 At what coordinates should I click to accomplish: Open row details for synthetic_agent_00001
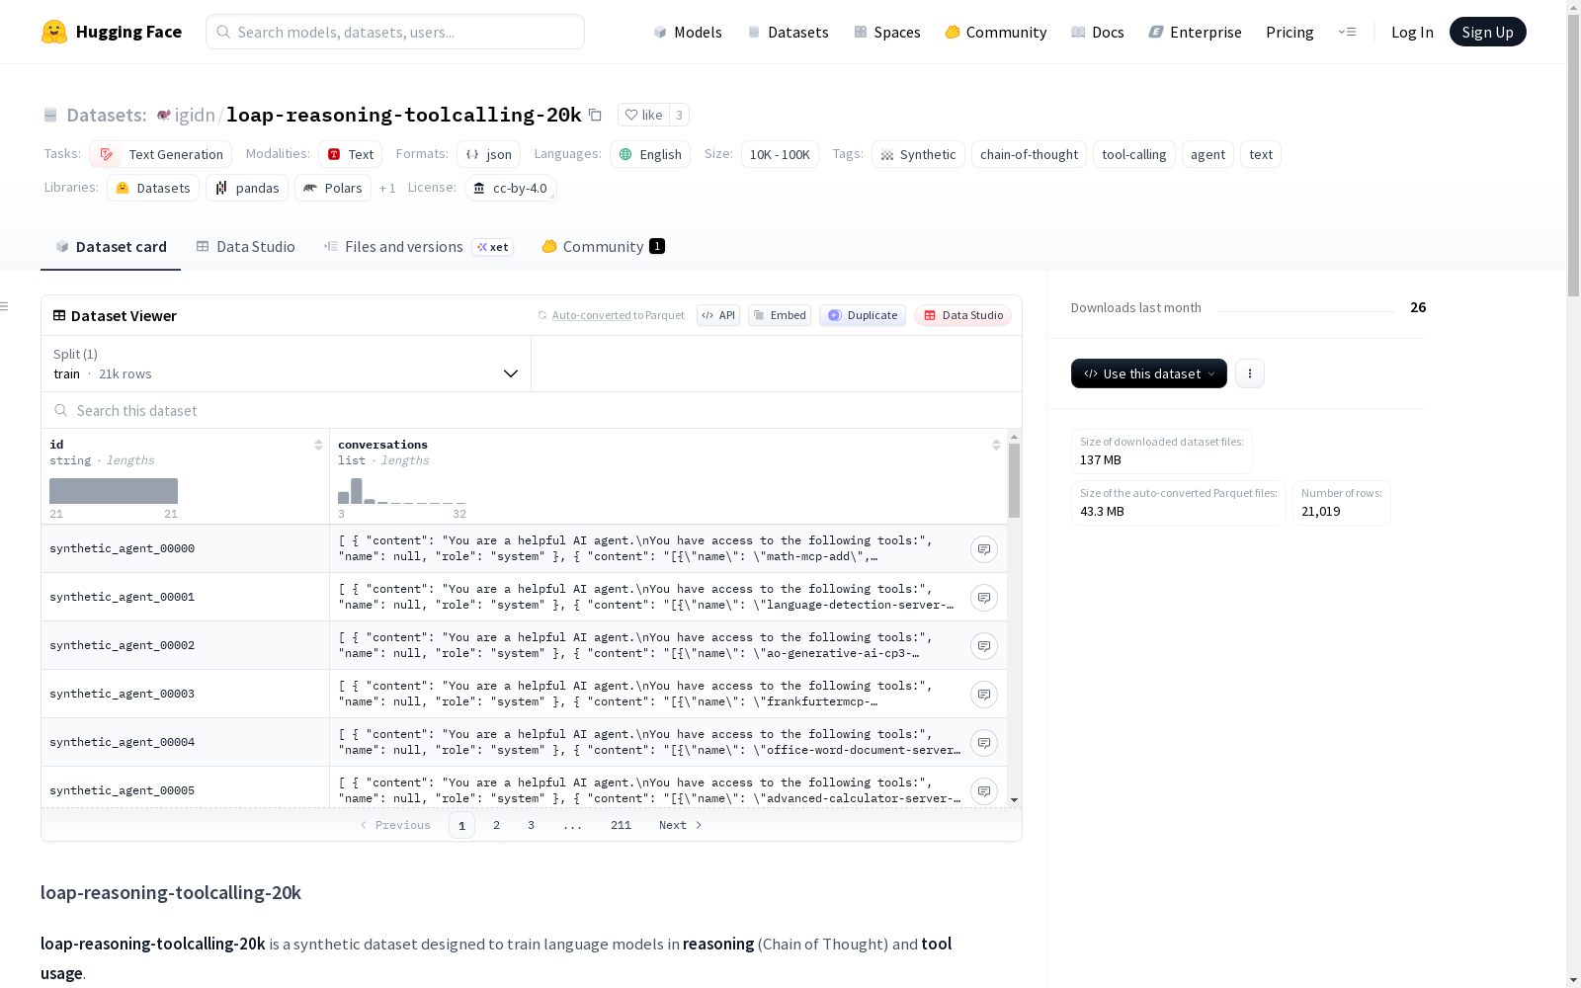pyautogui.click(x=983, y=598)
